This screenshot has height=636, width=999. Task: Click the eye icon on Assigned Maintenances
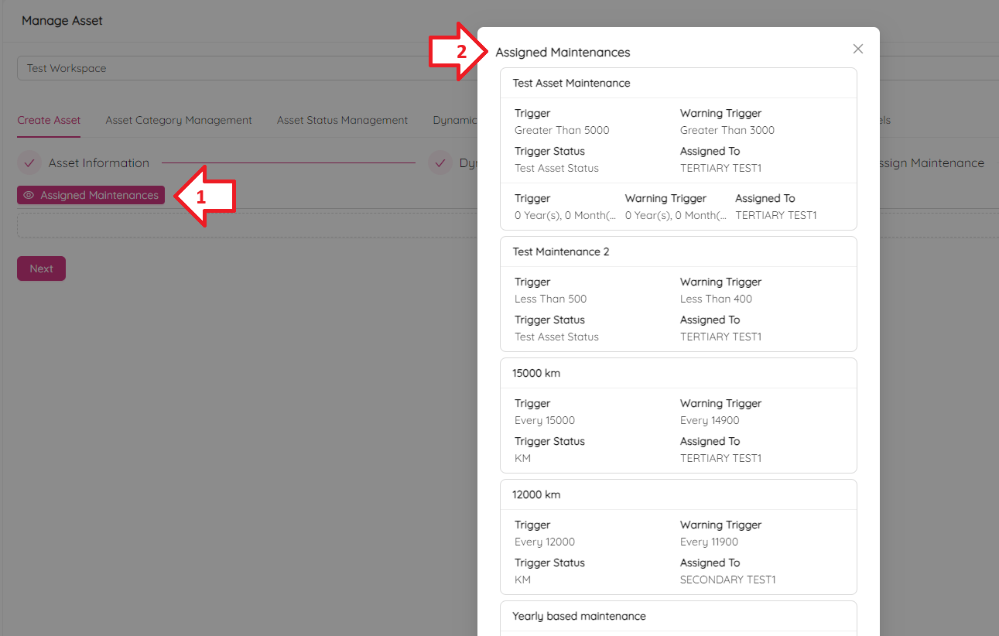(29, 196)
